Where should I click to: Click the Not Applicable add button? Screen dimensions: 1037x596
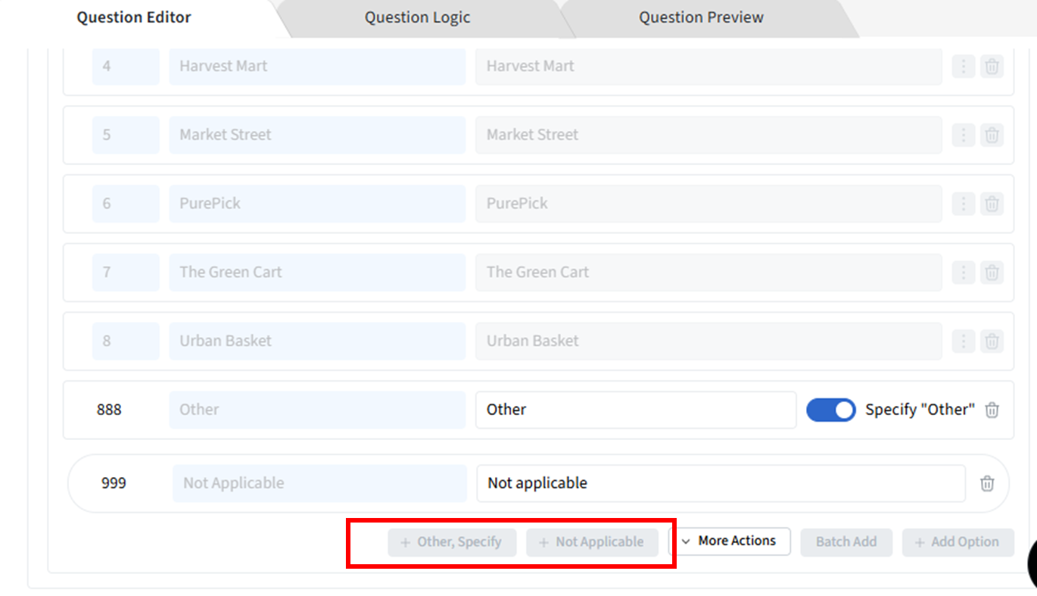[x=592, y=542]
